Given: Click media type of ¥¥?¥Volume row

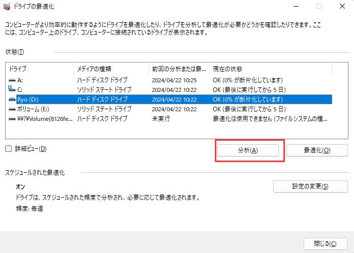Looking at the screenshot, I should click(102, 119).
